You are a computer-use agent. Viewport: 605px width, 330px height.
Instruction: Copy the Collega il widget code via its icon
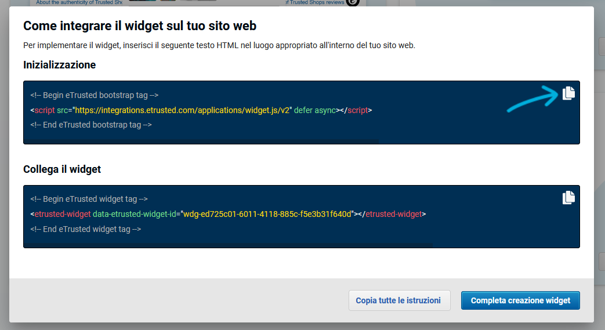coord(568,198)
